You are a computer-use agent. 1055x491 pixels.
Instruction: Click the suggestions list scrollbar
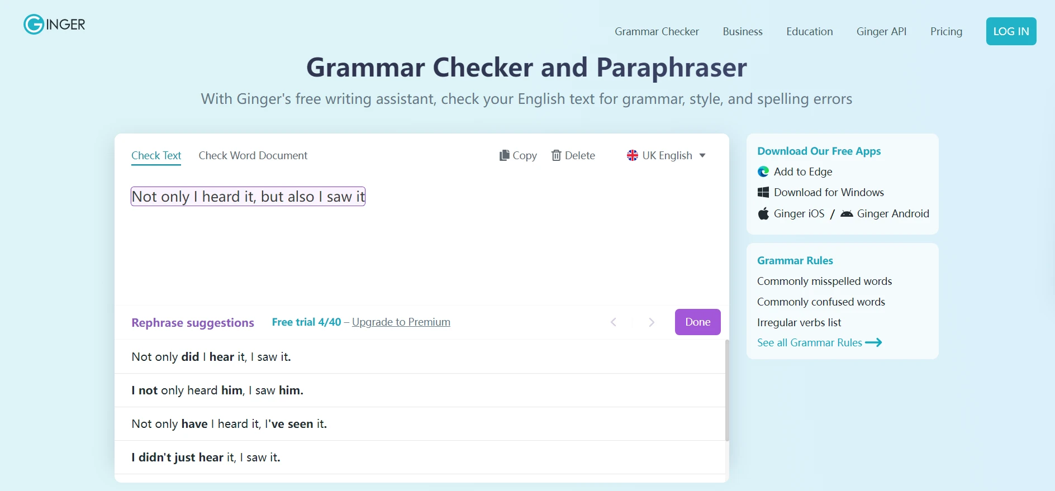pyautogui.click(x=727, y=391)
